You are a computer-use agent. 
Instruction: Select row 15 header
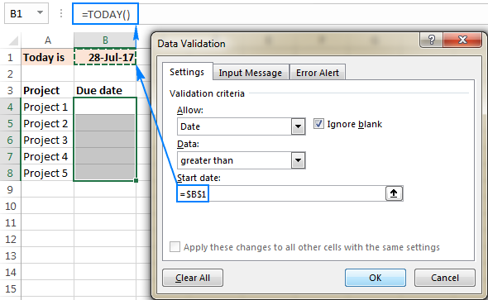[10, 288]
